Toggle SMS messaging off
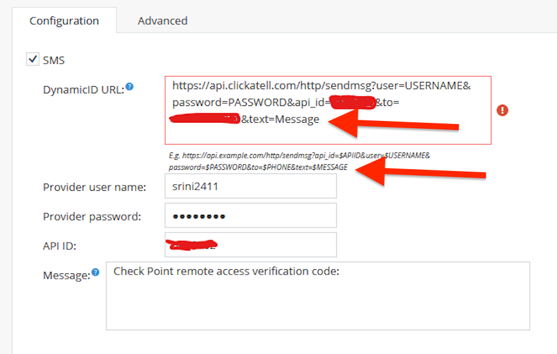The width and height of the screenshot is (557, 354). 32,60
